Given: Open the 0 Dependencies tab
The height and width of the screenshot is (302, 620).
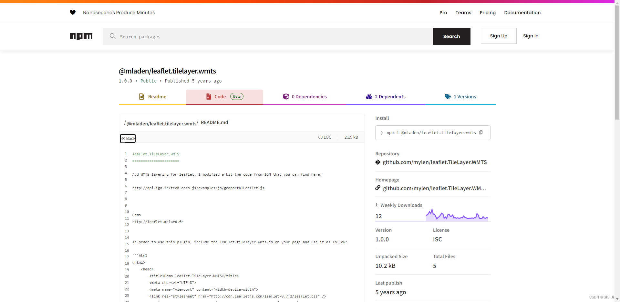Looking at the screenshot, I should (305, 97).
